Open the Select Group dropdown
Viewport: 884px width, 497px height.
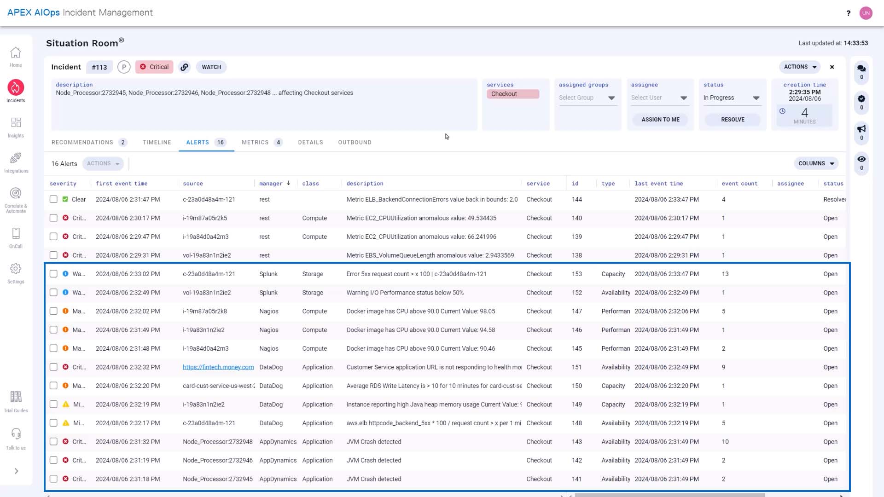click(x=587, y=98)
